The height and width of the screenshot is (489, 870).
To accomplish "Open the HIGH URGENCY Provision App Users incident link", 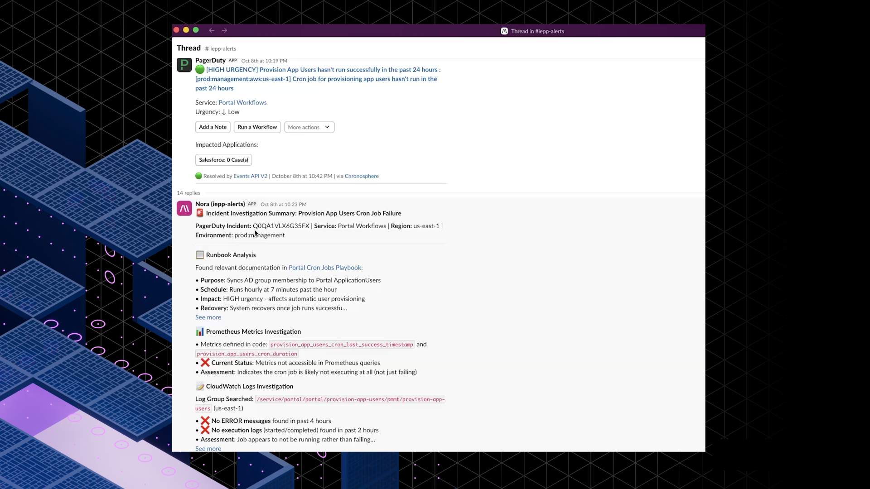I will (x=318, y=79).
